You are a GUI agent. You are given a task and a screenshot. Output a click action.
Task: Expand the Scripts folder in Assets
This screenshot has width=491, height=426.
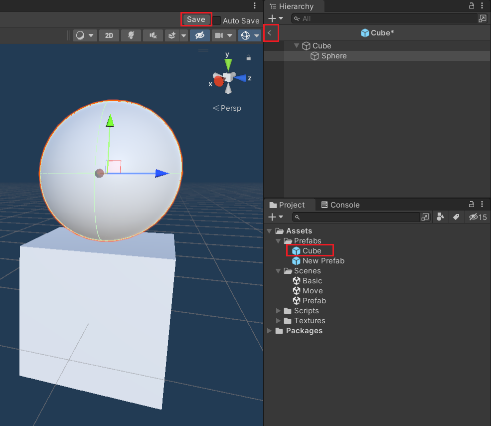coord(278,310)
